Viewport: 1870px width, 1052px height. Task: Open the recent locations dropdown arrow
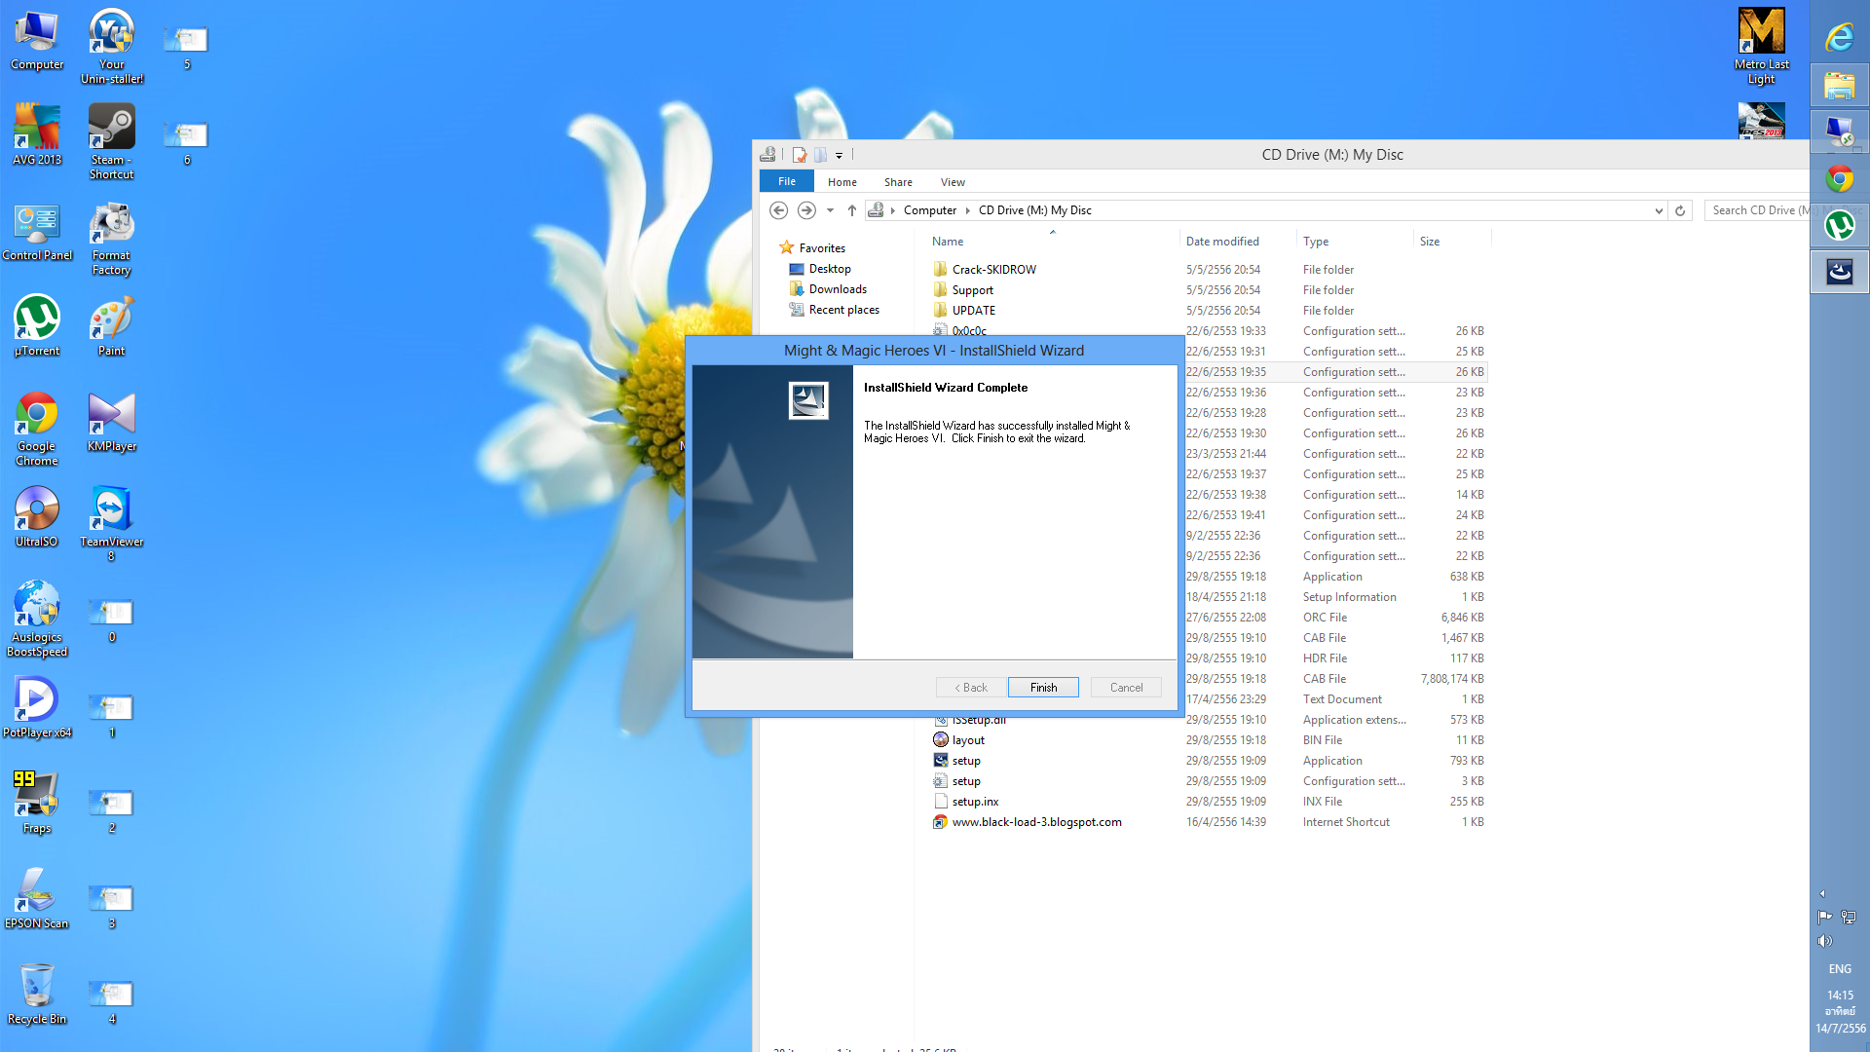(x=830, y=210)
